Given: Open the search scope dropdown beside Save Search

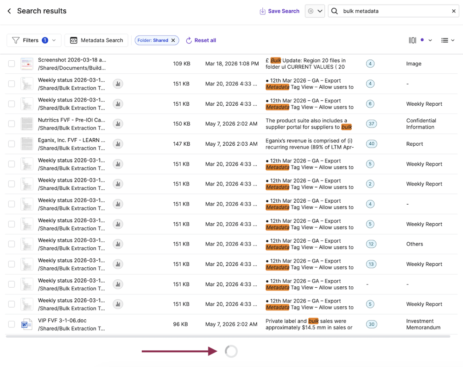Looking at the screenshot, I should coord(315,11).
